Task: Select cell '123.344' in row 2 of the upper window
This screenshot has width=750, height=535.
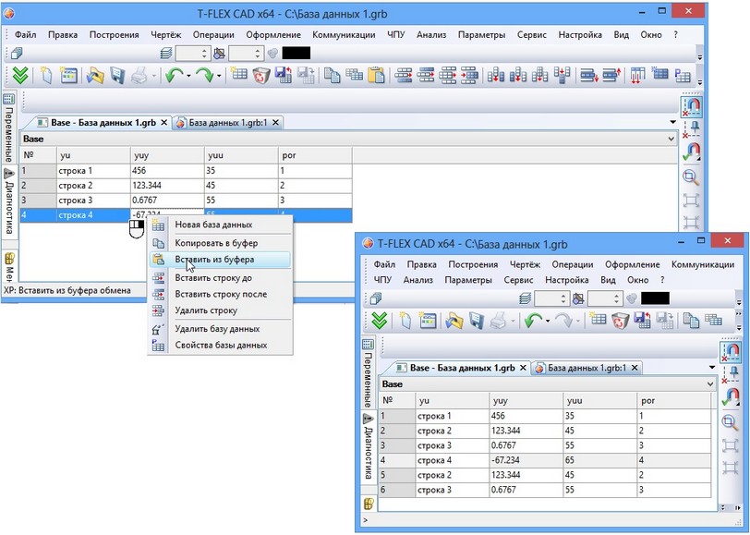Action: click(x=167, y=185)
